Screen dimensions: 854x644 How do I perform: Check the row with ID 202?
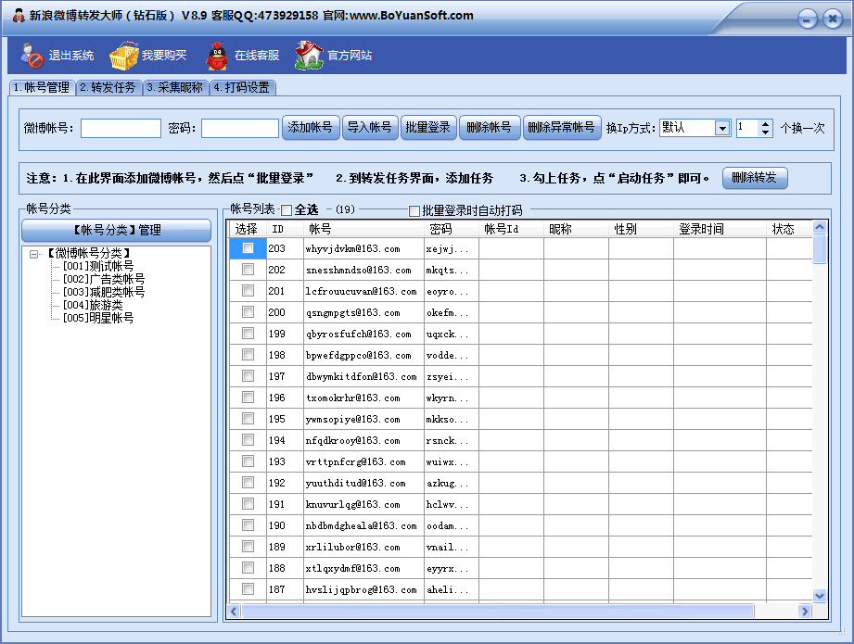pos(248,270)
